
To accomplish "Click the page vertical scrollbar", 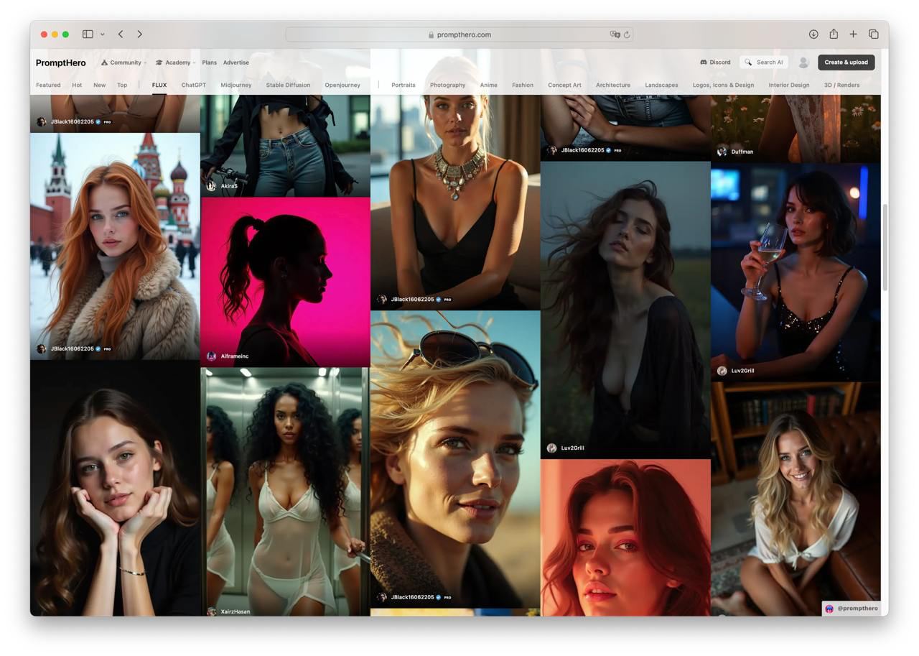I will 885,248.
